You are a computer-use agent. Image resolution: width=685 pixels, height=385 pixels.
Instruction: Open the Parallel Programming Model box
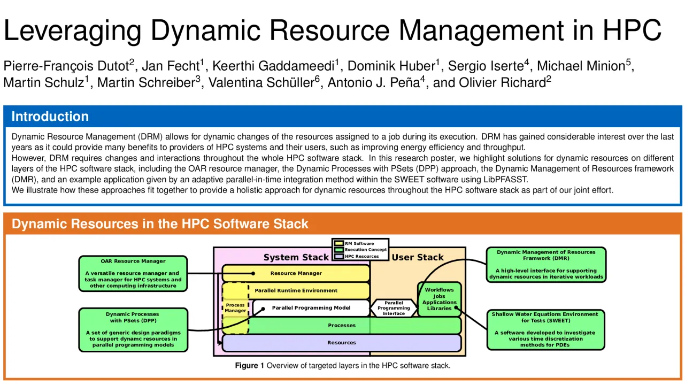[x=311, y=308]
